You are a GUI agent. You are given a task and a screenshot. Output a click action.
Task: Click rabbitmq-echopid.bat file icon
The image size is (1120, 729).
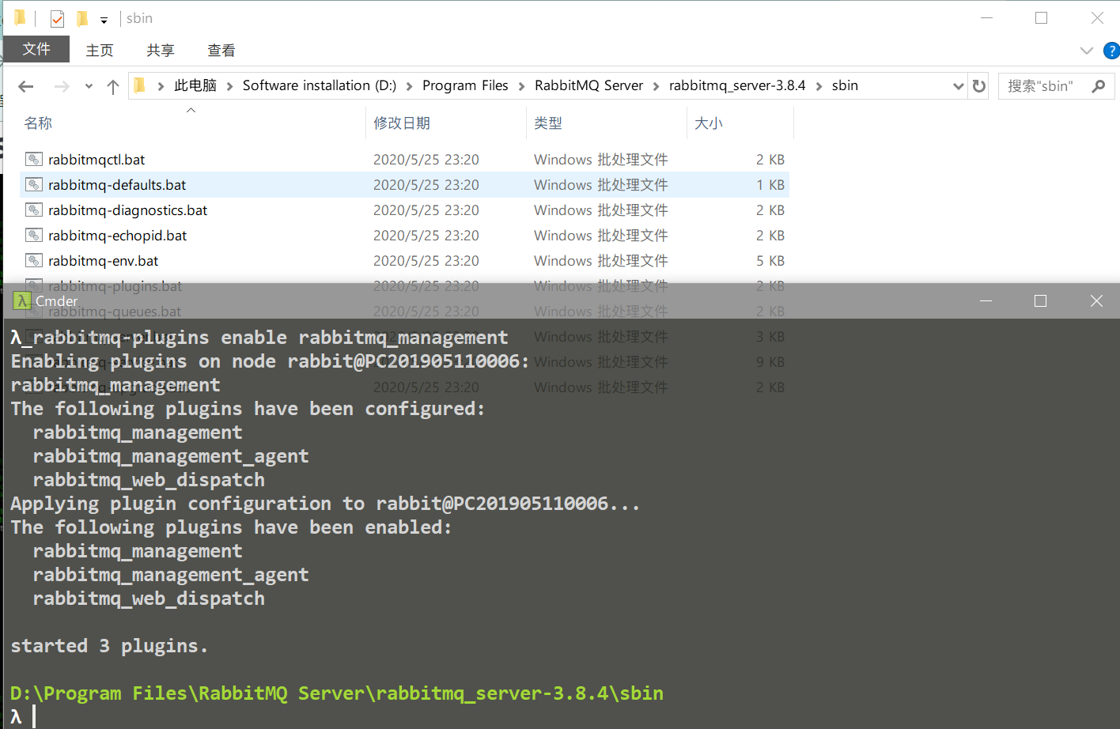click(x=33, y=235)
